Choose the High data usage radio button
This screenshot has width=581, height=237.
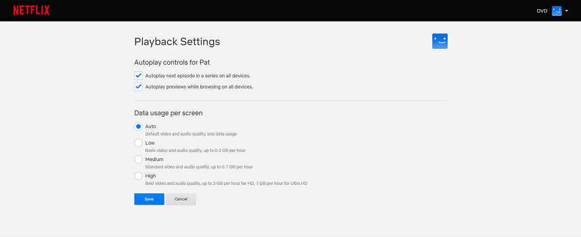tap(138, 176)
